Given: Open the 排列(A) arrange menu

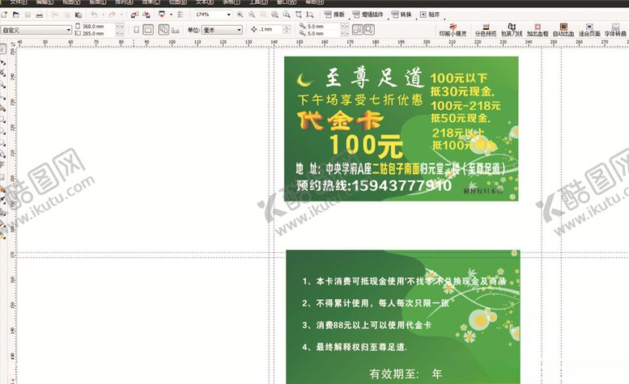Looking at the screenshot, I should click(124, 2).
